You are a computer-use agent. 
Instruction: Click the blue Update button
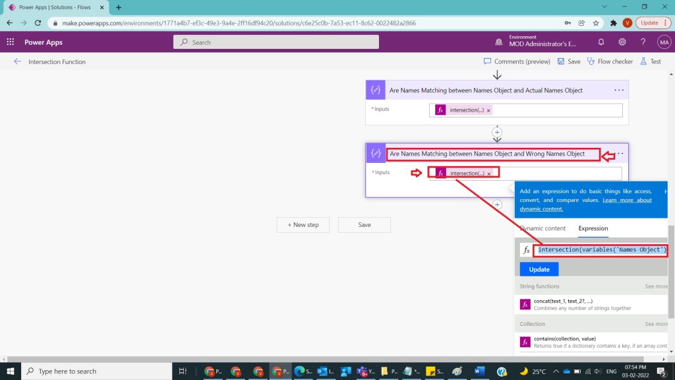[x=539, y=269]
